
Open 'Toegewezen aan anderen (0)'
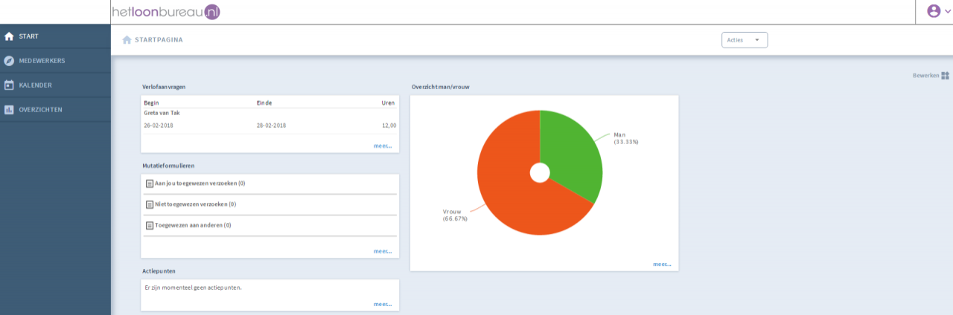pos(193,225)
